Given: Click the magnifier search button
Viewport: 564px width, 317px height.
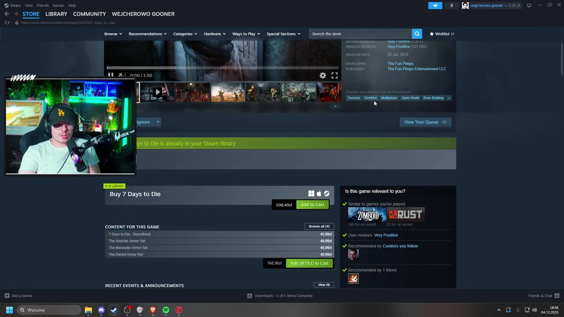Looking at the screenshot, I should (x=417, y=34).
